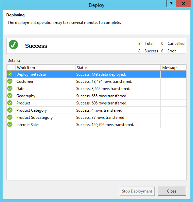Click the Message column header
Image resolution: width=193 pixels, height=202 pixels.
point(173,68)
